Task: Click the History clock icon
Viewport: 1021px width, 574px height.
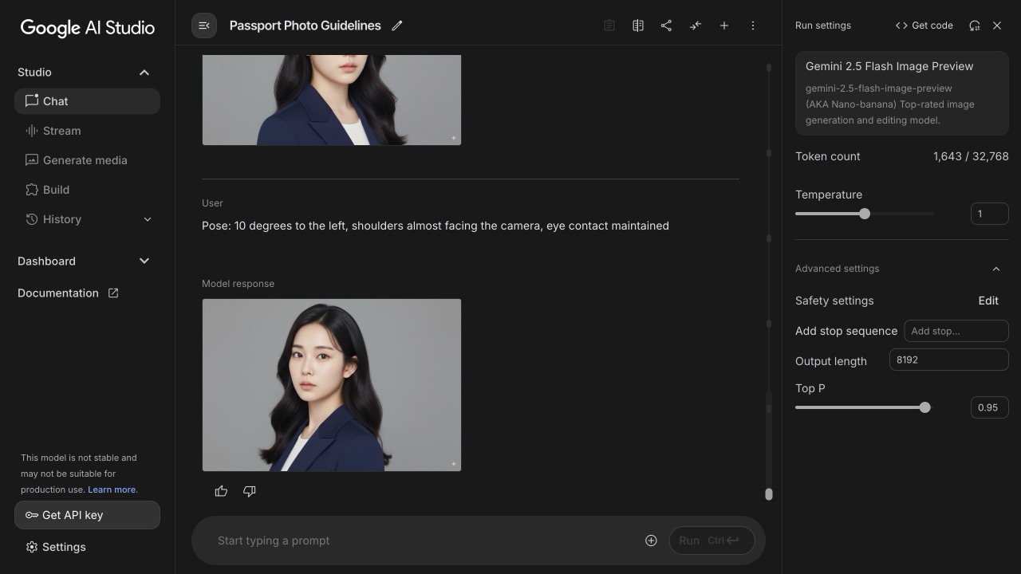Action: (x=32, y=219)
